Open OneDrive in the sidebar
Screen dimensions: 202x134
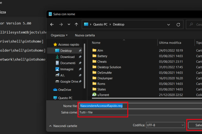pos(64,90)
